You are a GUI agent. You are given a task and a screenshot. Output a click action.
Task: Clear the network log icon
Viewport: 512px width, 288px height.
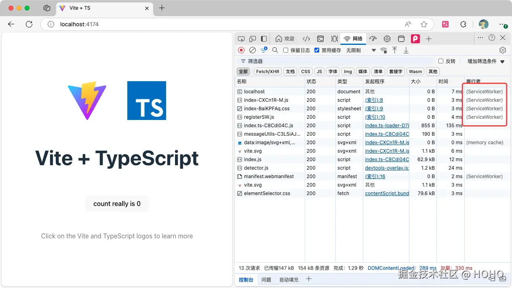[253, 50]
